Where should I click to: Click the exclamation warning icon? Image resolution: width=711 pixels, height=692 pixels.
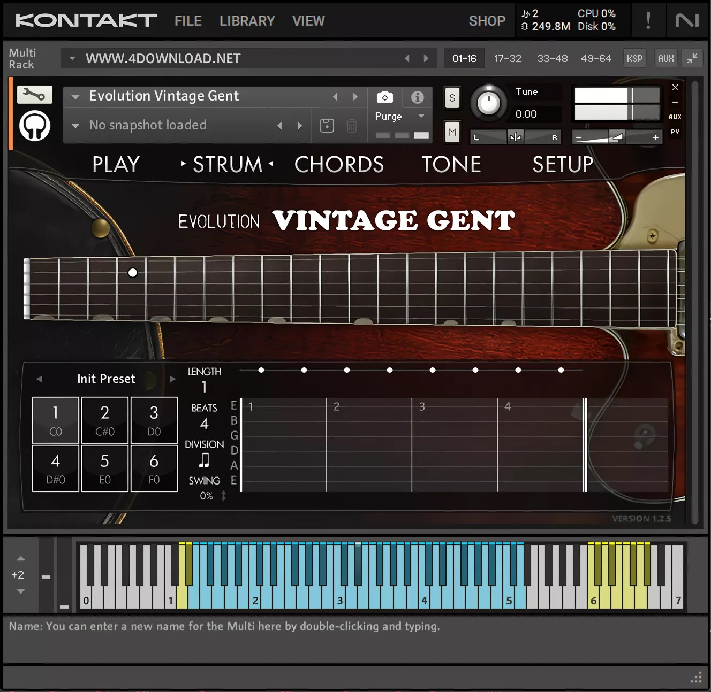pos(648,21)
